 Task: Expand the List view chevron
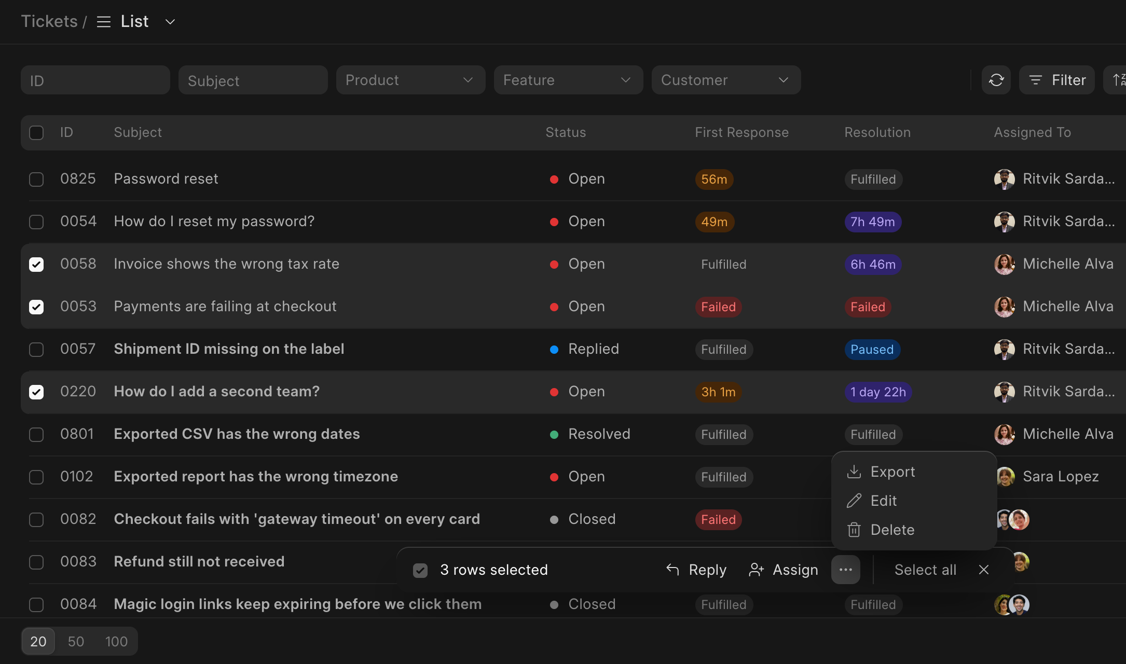tap(170, 22)
